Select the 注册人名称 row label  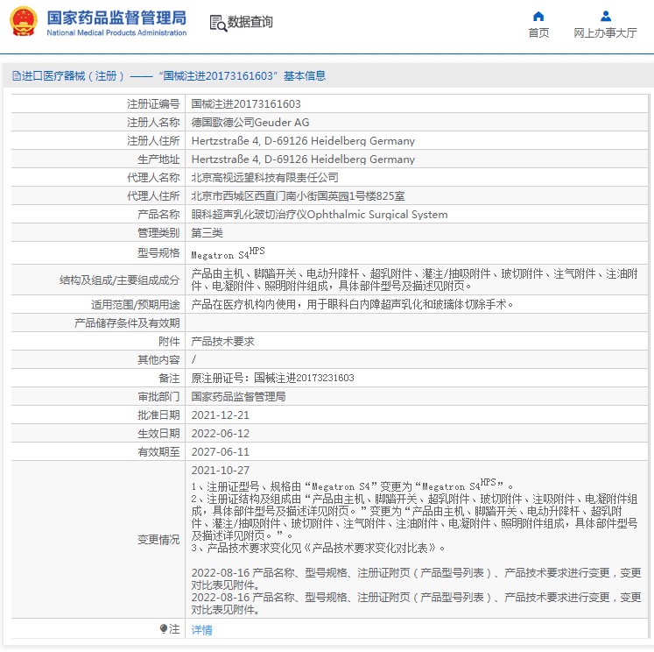(x=153, y=123)
